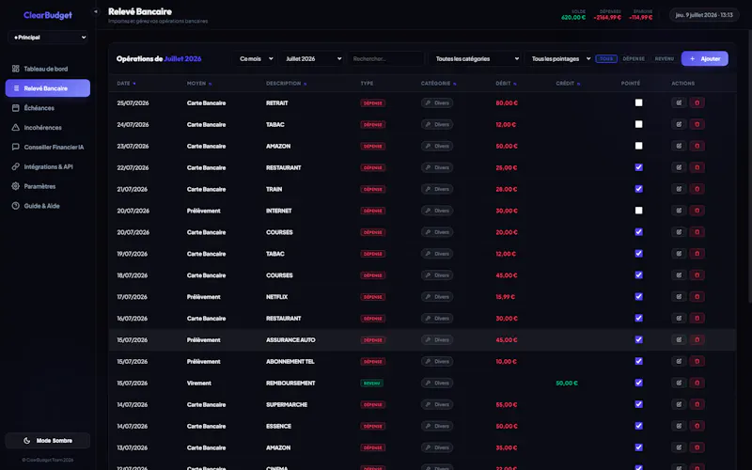This screenshot has width=752, height=470.
Task: Change Divers category on ESSENCE row
Action: point(437,426)
